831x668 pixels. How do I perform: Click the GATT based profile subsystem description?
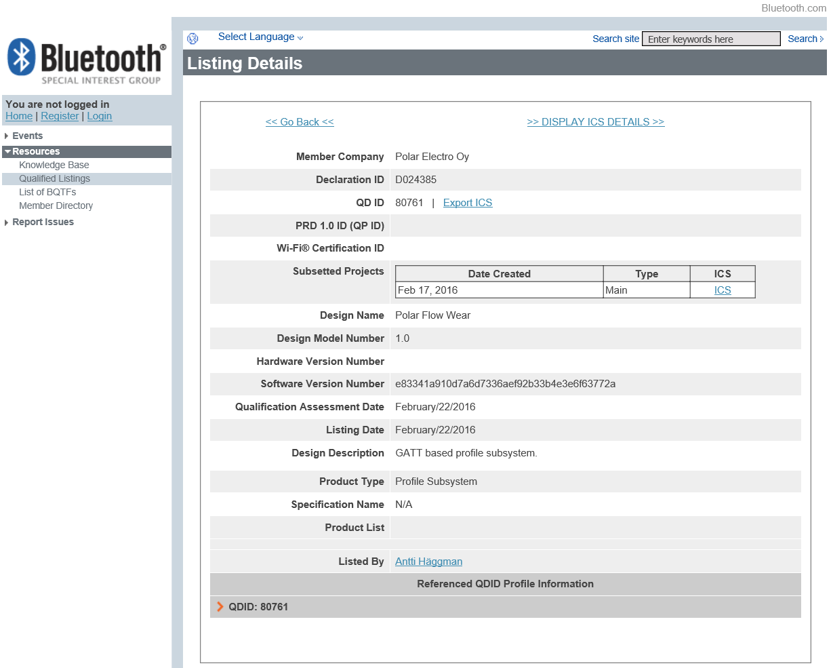pos(466,453)
